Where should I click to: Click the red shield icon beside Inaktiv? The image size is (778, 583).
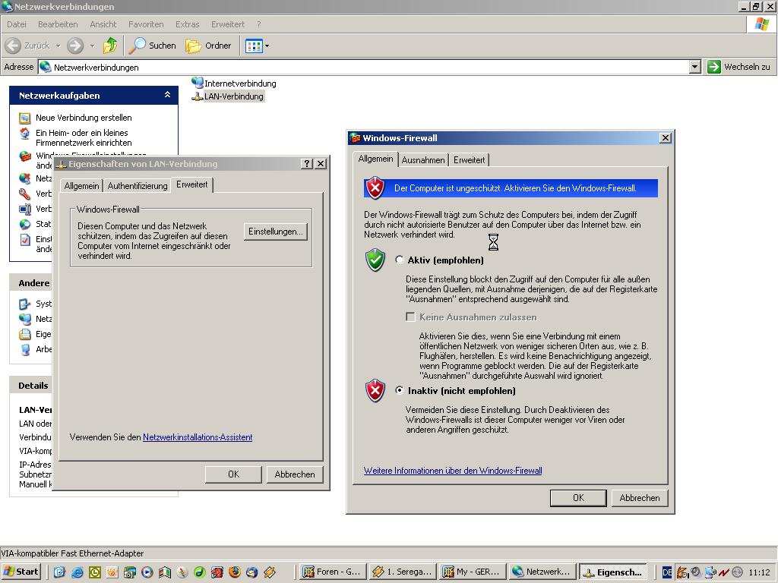point(375,391)
